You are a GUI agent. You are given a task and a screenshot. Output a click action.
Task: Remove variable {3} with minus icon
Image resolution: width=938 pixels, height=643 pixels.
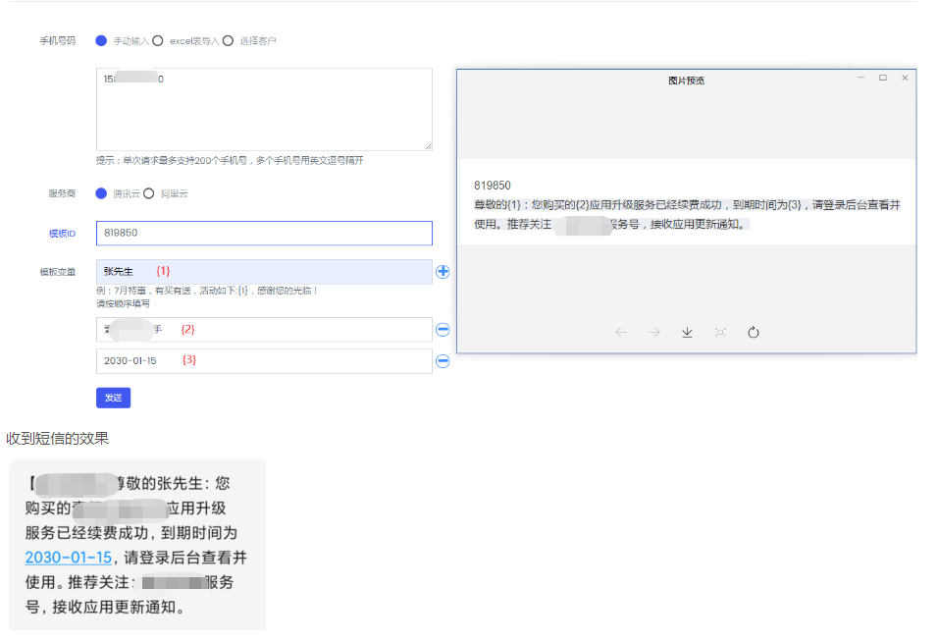click(443, 361)
